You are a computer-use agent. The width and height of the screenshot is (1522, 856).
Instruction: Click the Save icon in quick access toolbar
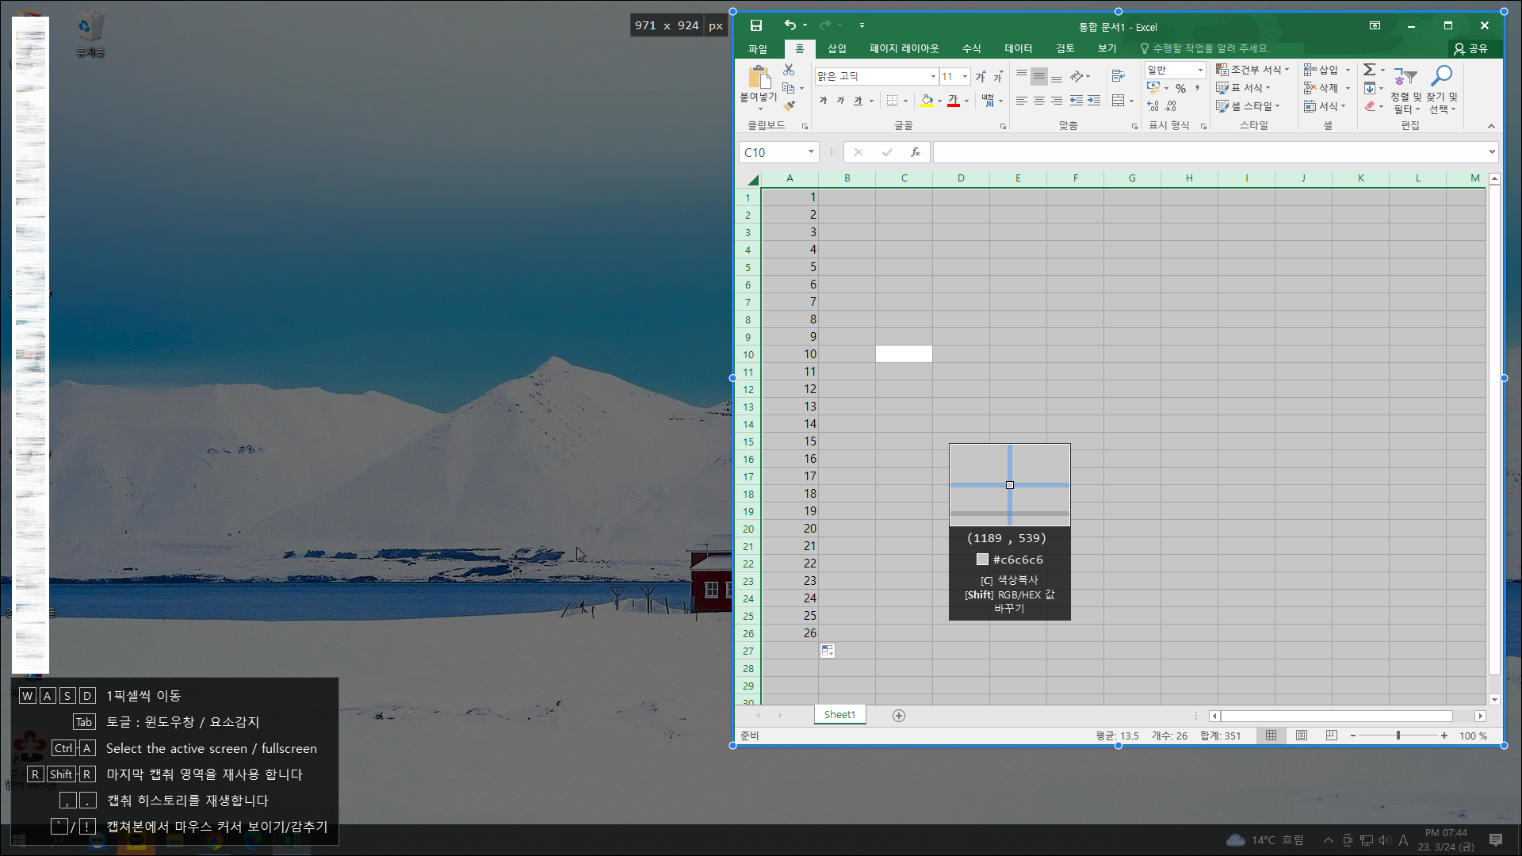[755, 26]
